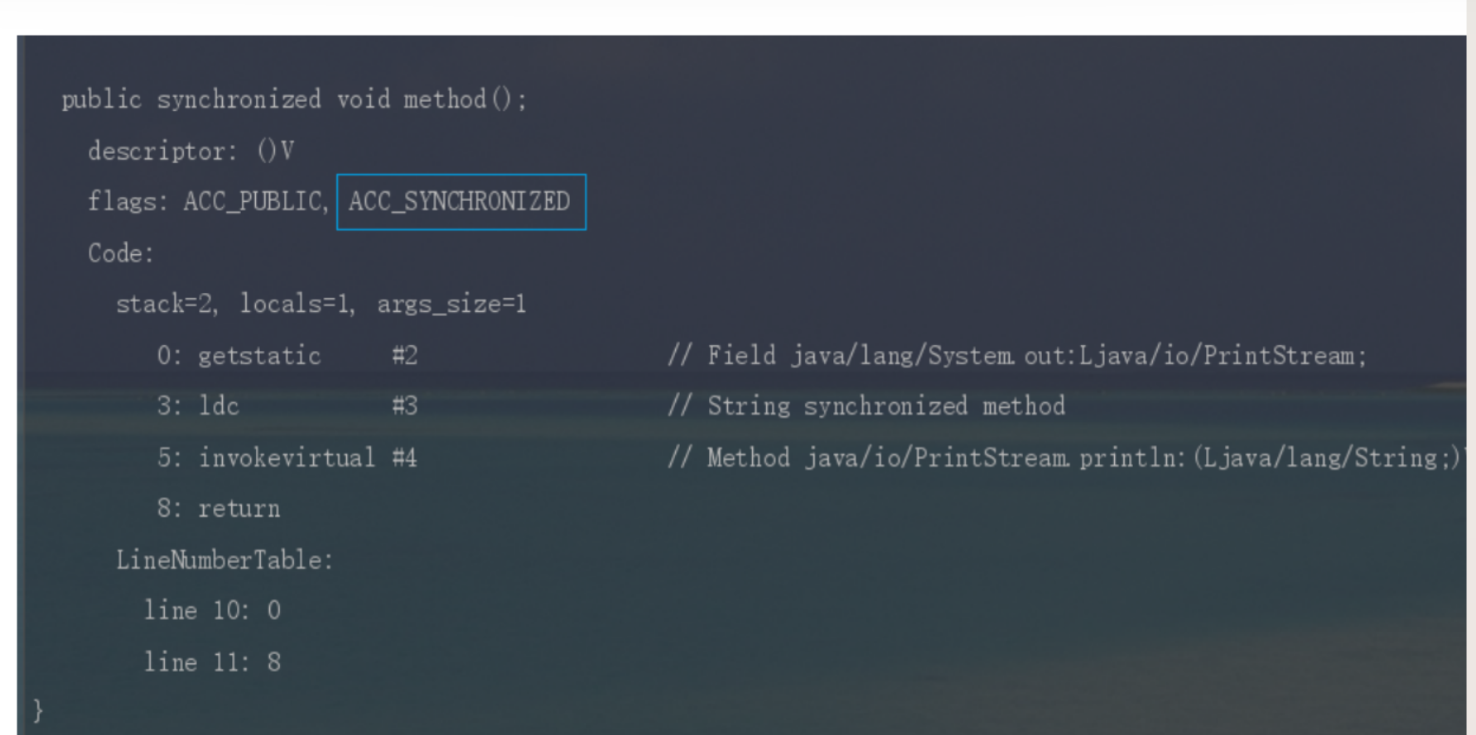Click the invokevirtual instruction
Screen dimensions: 1476x735
pyautogui.click(x=287, y=458)
